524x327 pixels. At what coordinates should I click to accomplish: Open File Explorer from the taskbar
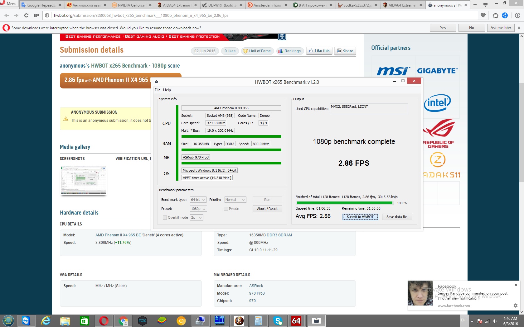[x=65, y=321]
